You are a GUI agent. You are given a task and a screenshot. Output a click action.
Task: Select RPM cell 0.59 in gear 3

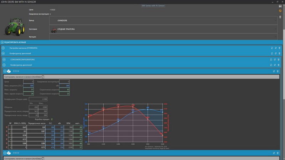[20, 135]
